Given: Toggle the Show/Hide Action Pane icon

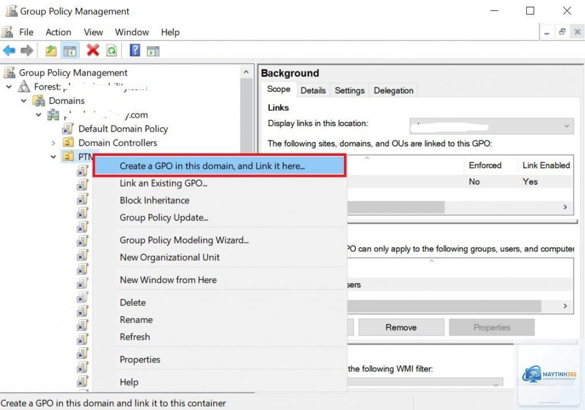Looking at the screenshot, I should pos(153,51).
